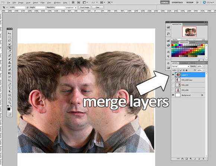
Task: Switch to the Channels tab
Action: (184, 63)
